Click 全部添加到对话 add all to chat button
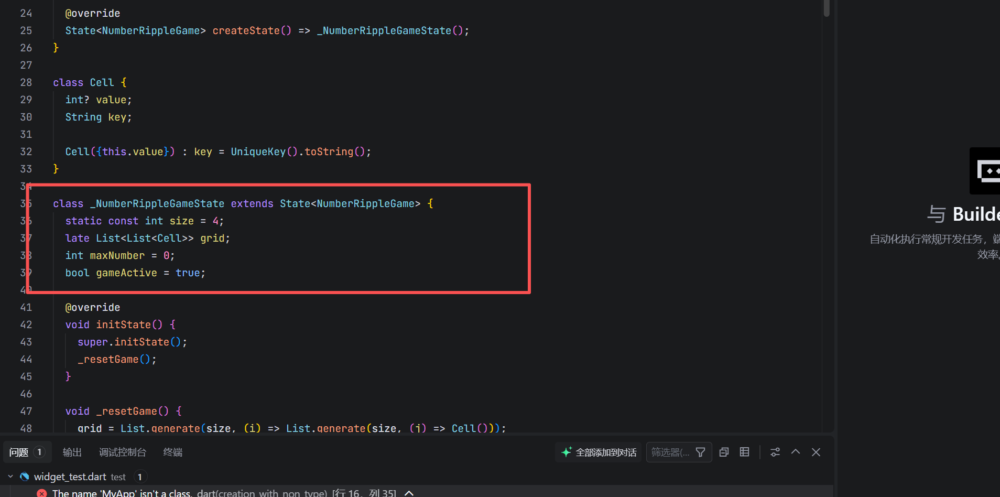 click(599, 452)
